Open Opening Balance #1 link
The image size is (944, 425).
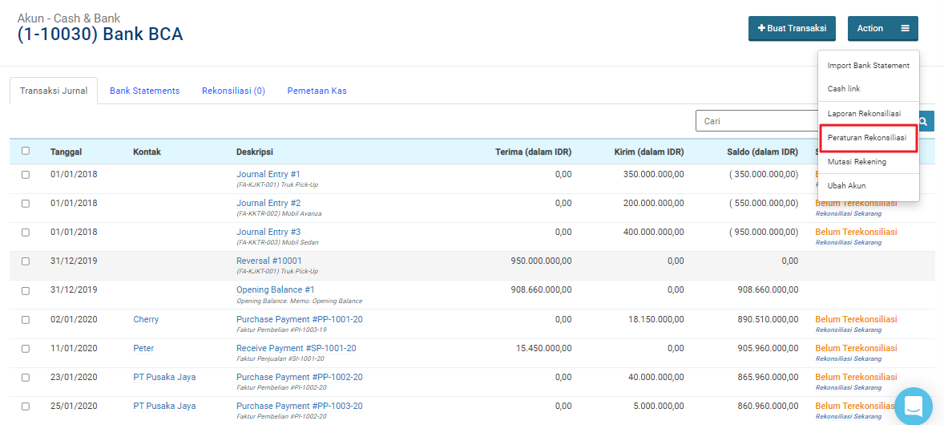coord(275,290)
